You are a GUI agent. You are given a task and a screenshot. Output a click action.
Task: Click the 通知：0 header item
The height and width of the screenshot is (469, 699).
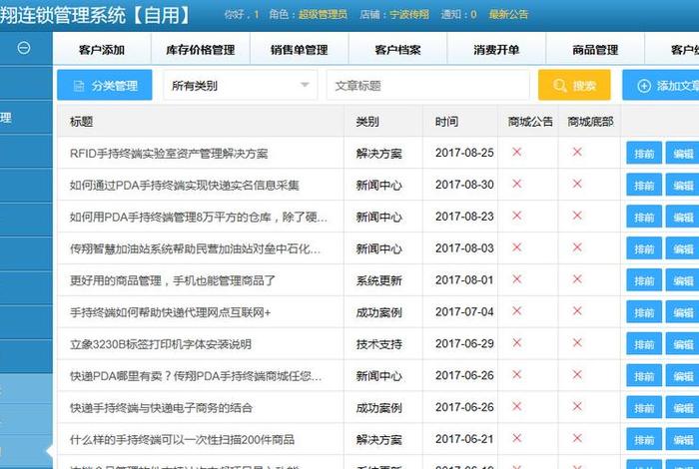tap(458, 15)
